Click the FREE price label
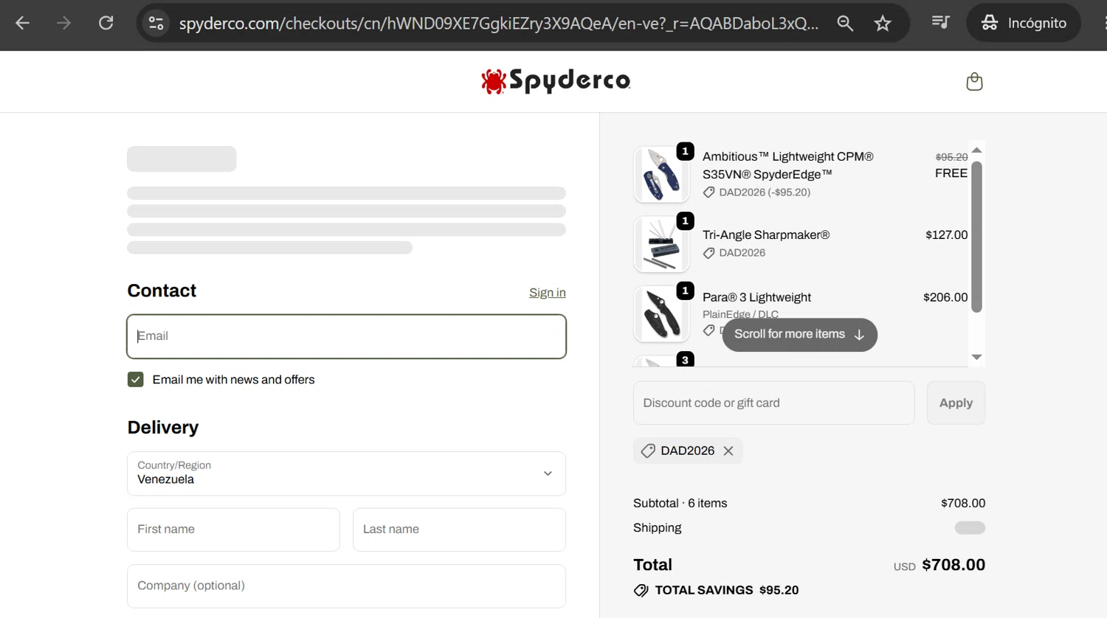 click(951, 173)
